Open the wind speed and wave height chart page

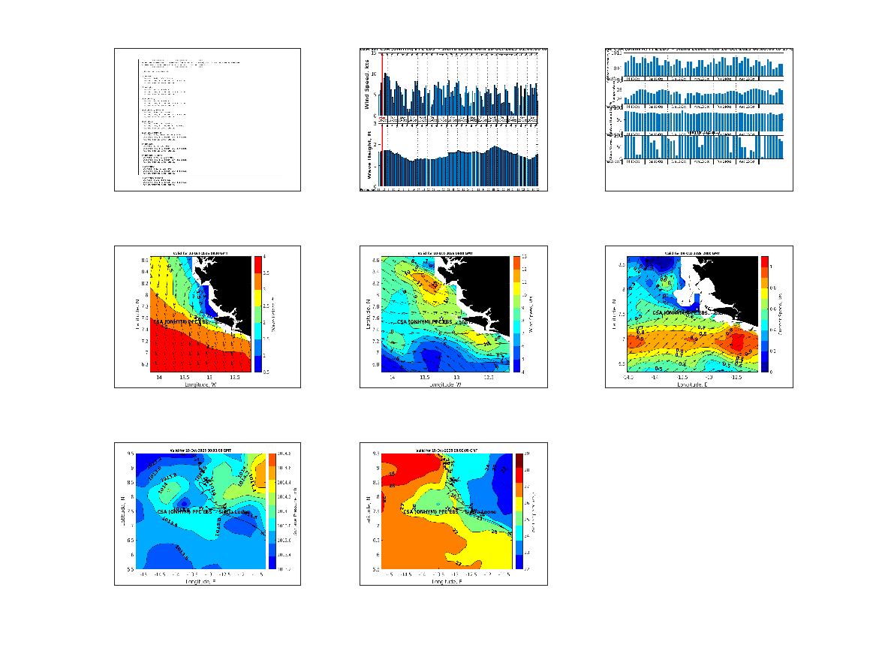(x=453, y=120)
